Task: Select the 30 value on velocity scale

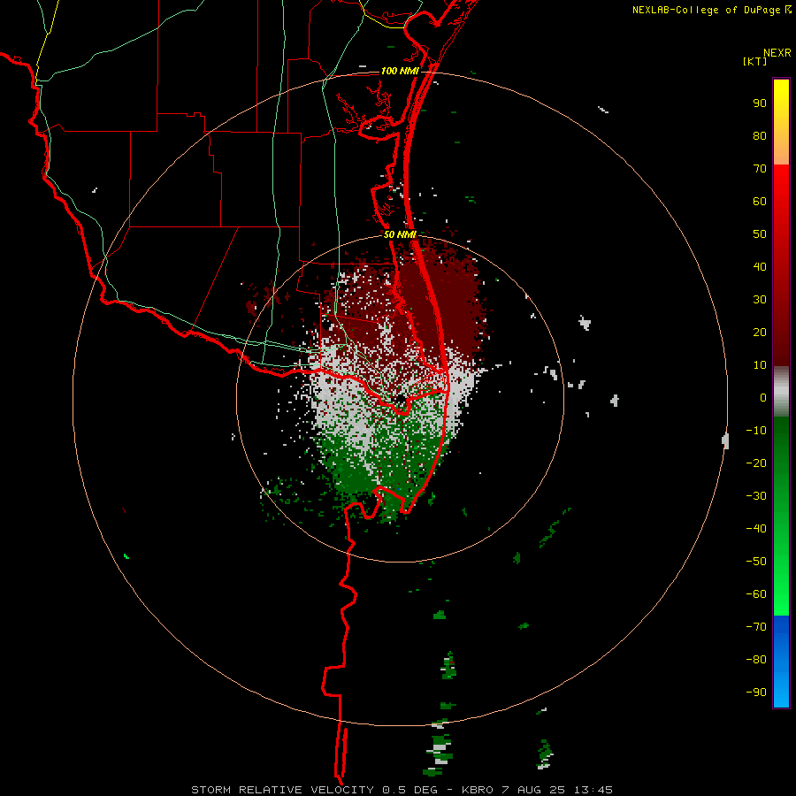Action: (760, 300)
